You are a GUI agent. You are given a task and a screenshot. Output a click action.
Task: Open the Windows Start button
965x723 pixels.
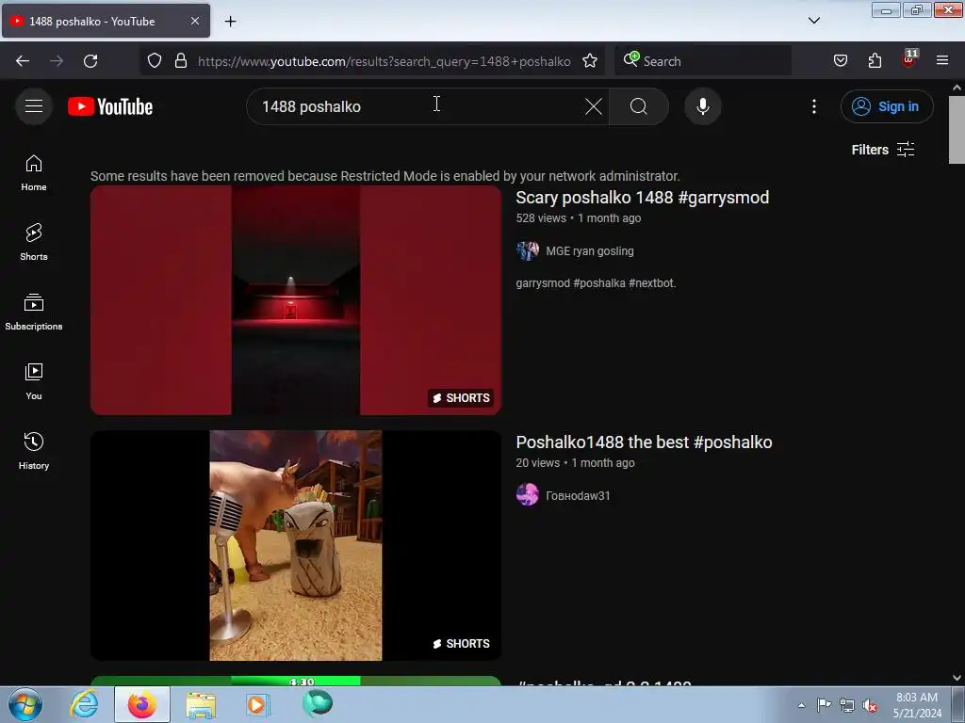coord(25,704)
